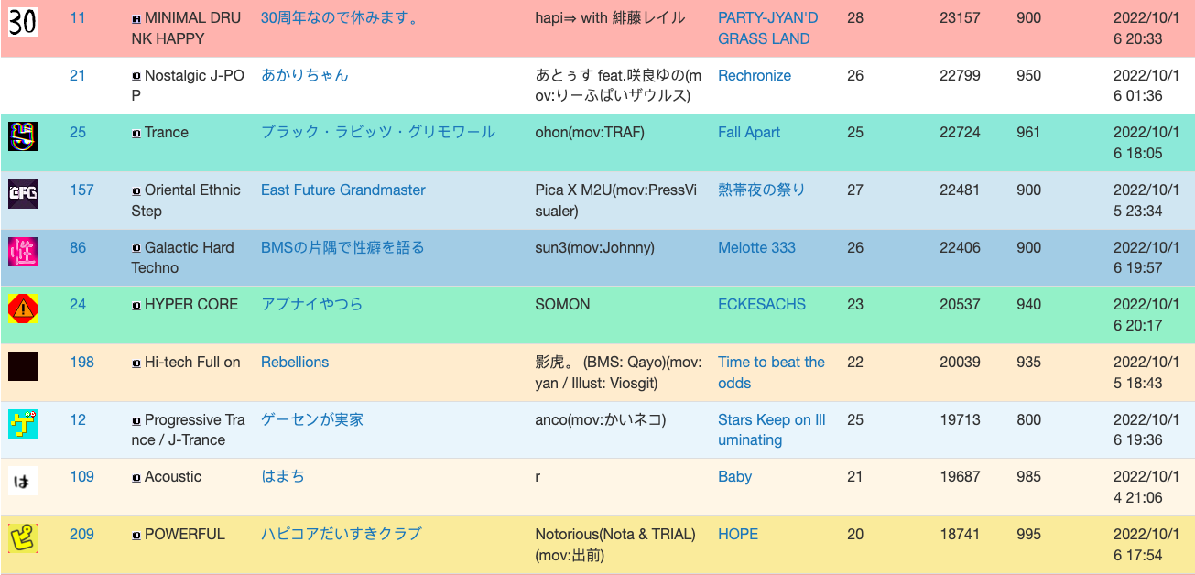
Task: Open the team link Melotte 333
Action: (x=756, y=247)
